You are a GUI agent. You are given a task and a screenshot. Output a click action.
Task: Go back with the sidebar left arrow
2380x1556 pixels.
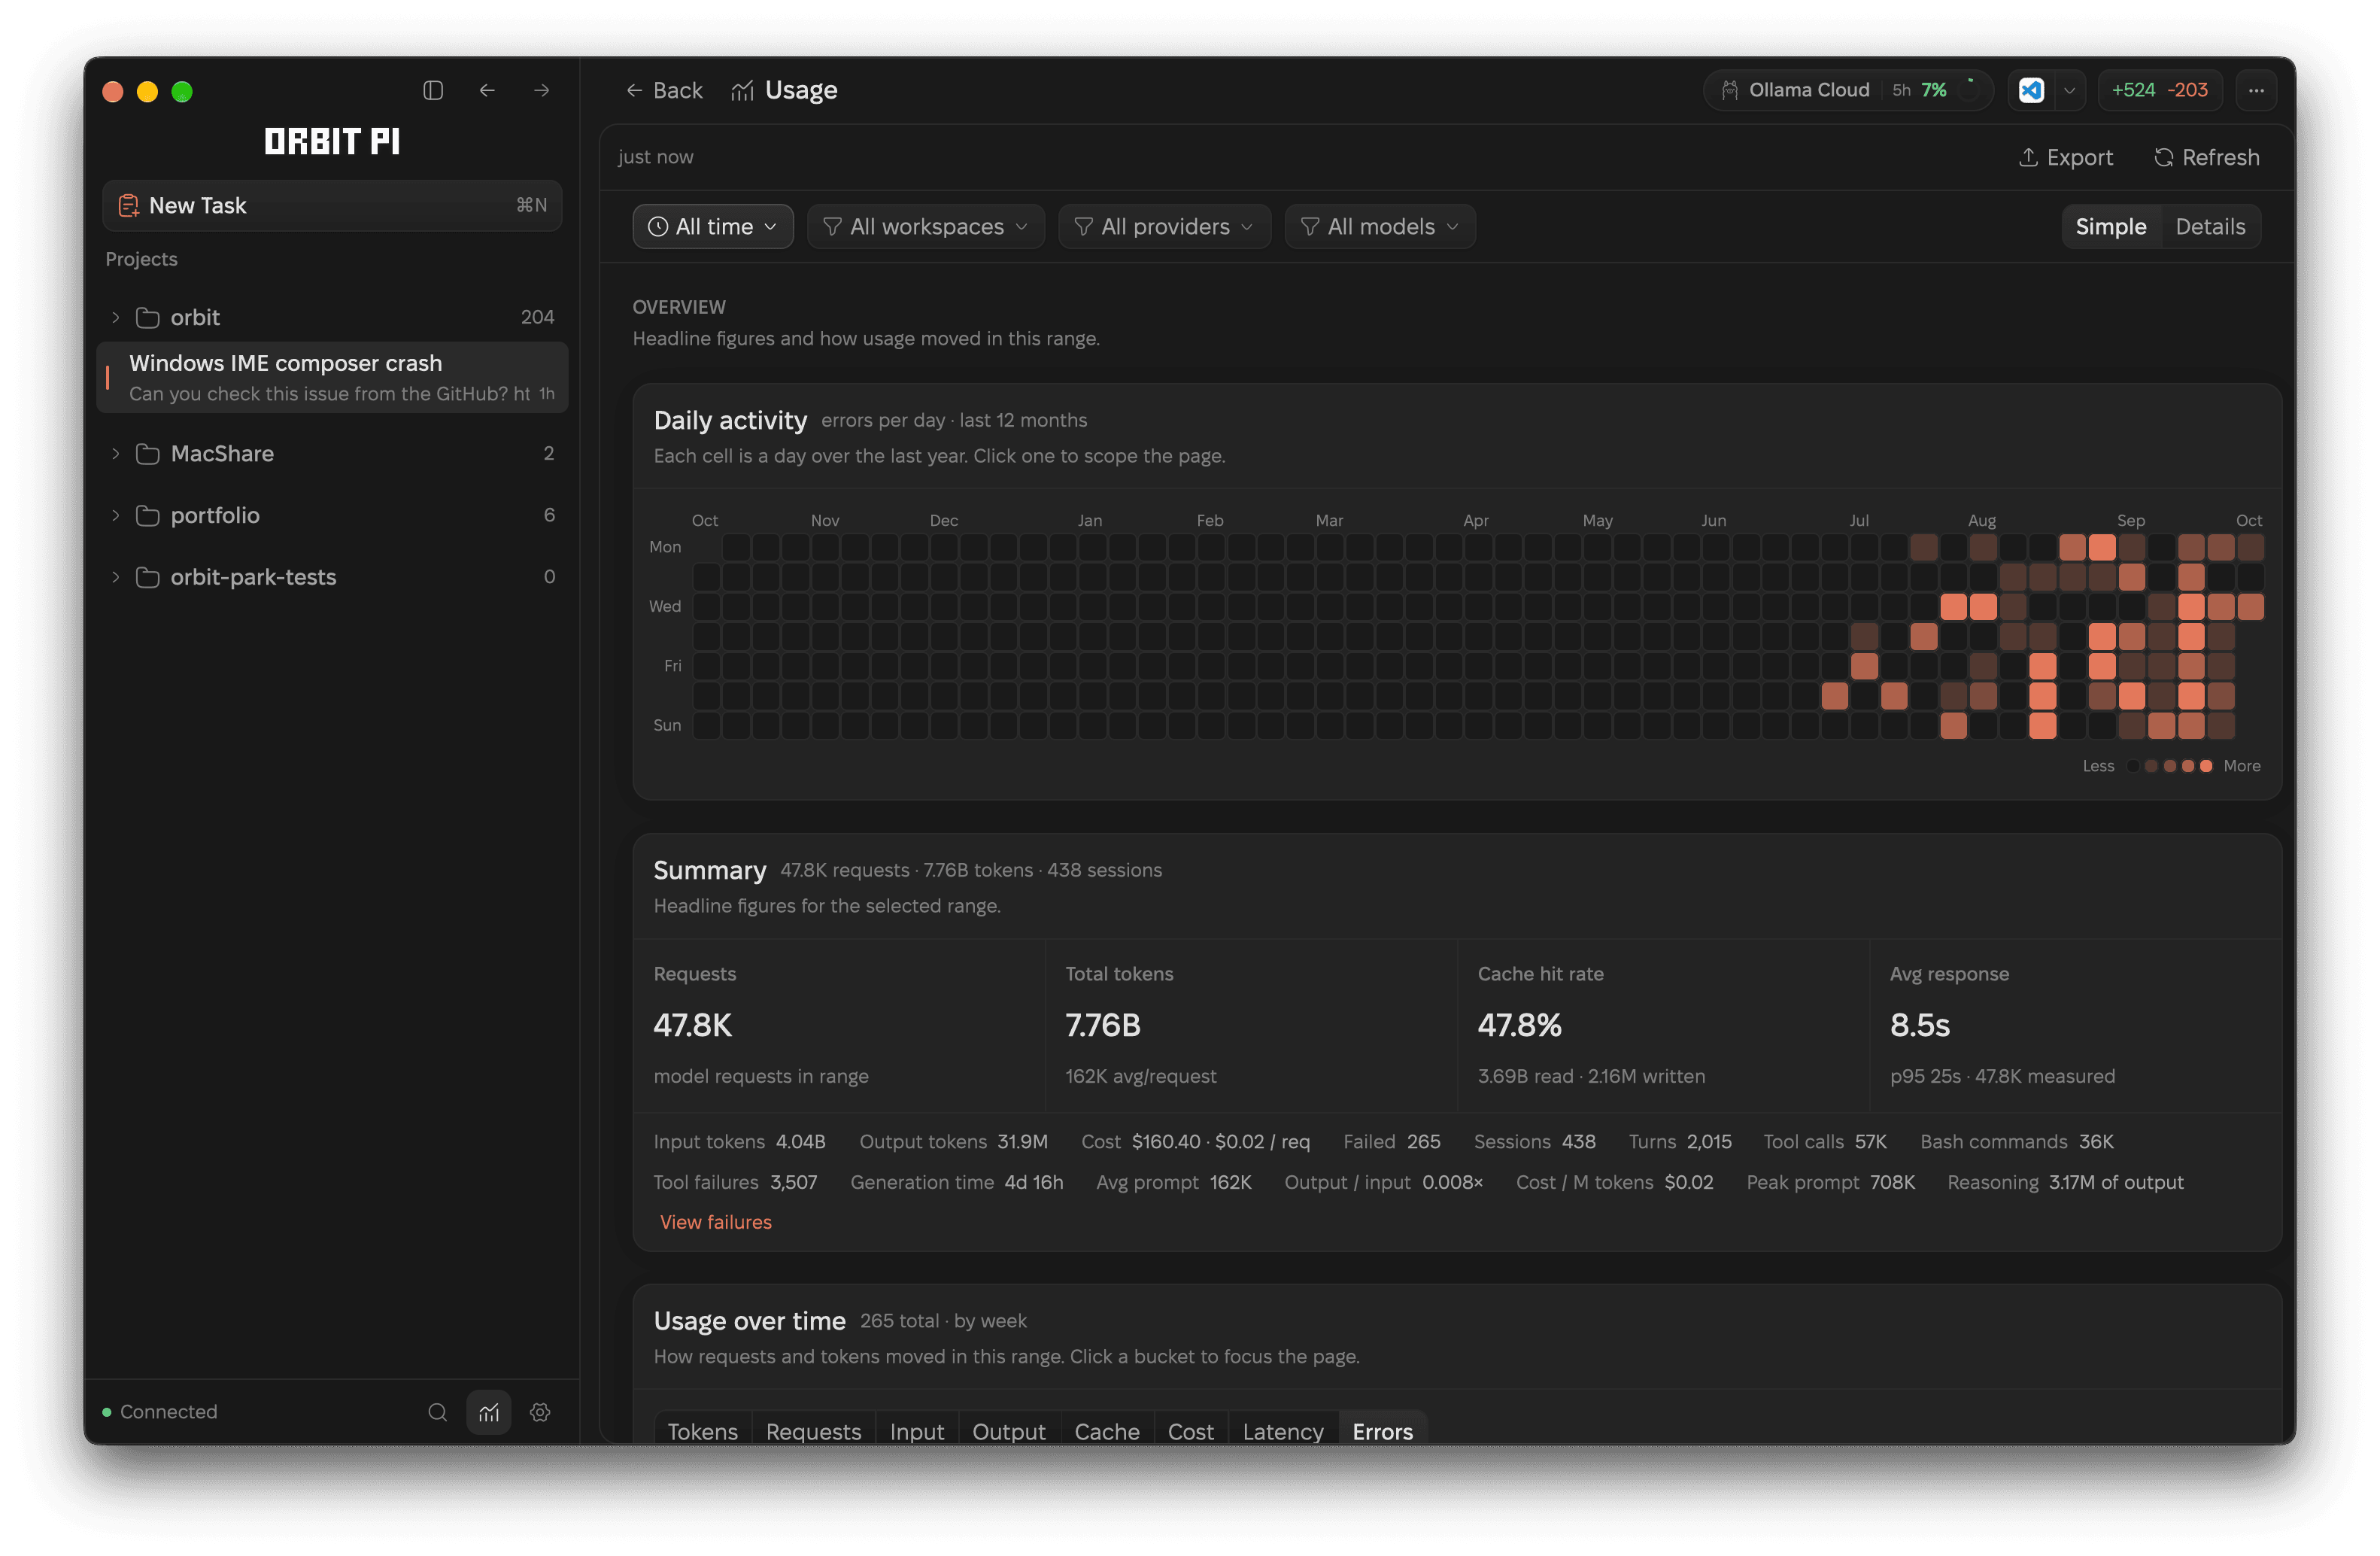487,90
